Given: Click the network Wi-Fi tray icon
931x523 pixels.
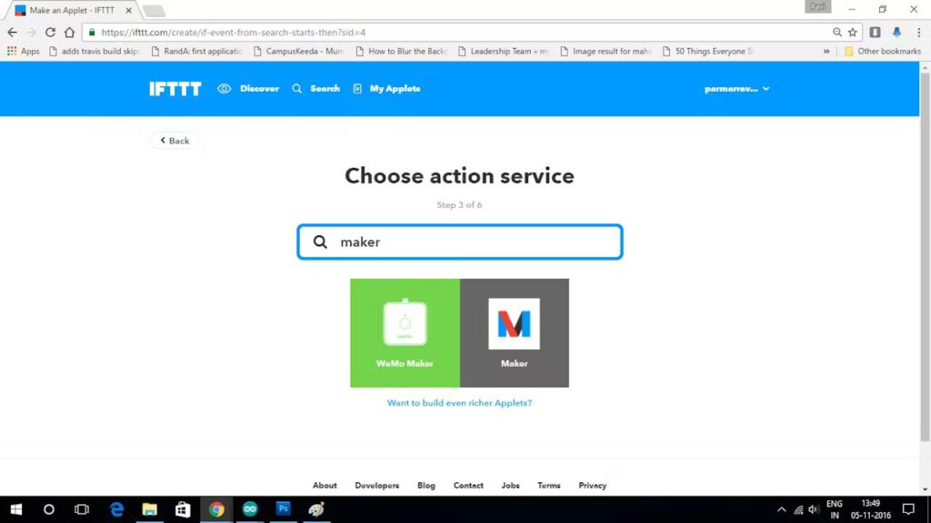Looking at the screenshot, I should point(798,510).
